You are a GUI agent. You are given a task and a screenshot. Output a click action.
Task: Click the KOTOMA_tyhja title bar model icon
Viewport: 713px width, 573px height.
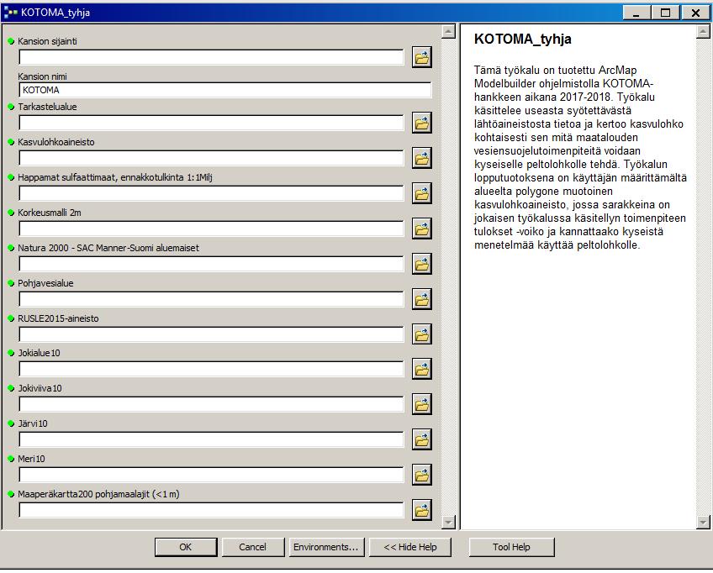(x=10, y=13)
